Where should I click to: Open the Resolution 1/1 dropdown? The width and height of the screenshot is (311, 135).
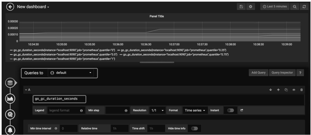[x=157, y=111]
